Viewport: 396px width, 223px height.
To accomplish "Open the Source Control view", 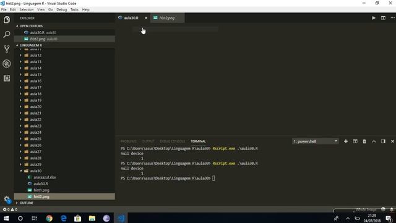I will click(x=7, y=49).
